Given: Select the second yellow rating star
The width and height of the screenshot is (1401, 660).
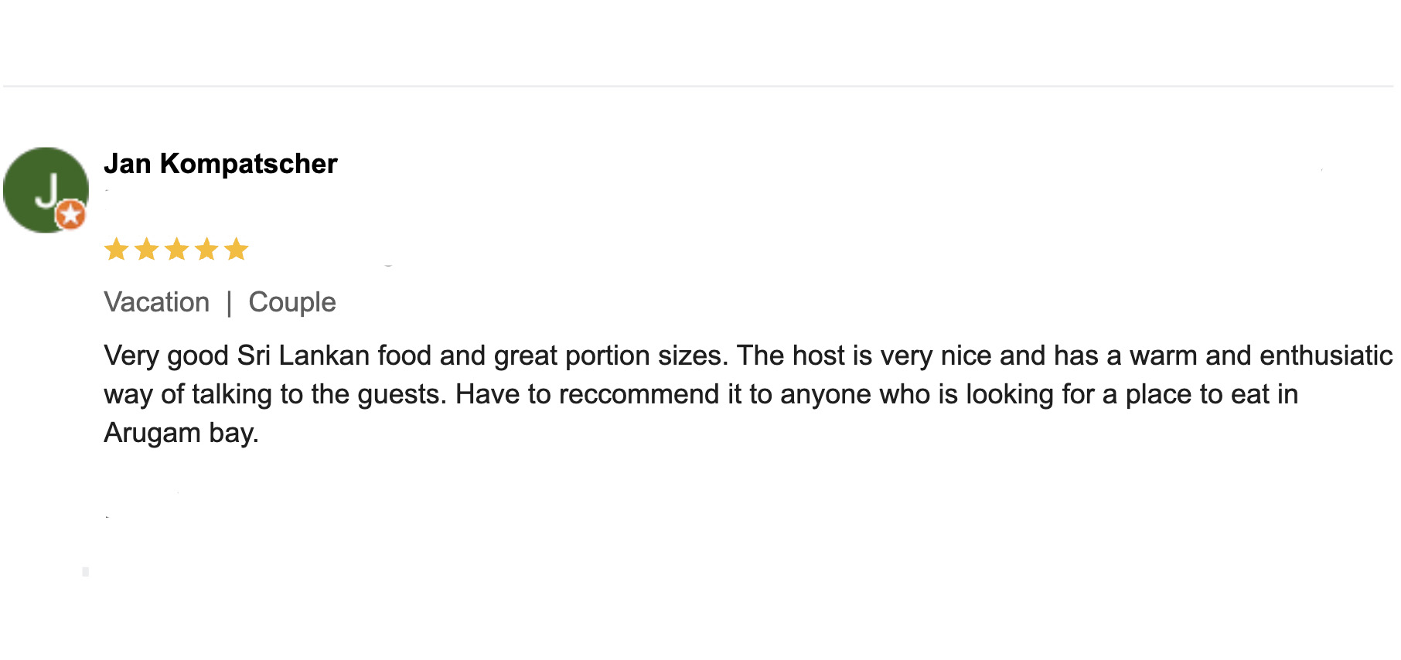Looking at the screenshot, I should 146,250.
